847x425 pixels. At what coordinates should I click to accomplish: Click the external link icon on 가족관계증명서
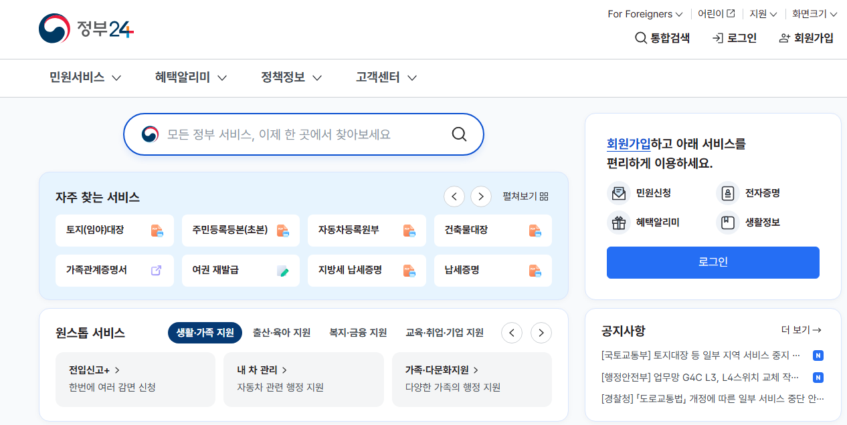coord(156,270)
